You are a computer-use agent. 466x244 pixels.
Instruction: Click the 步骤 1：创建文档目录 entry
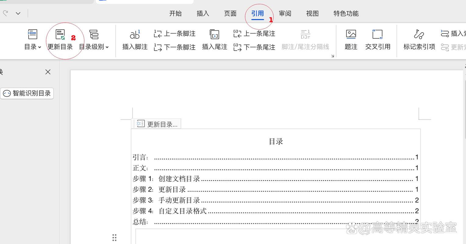(x=275, y=179)
